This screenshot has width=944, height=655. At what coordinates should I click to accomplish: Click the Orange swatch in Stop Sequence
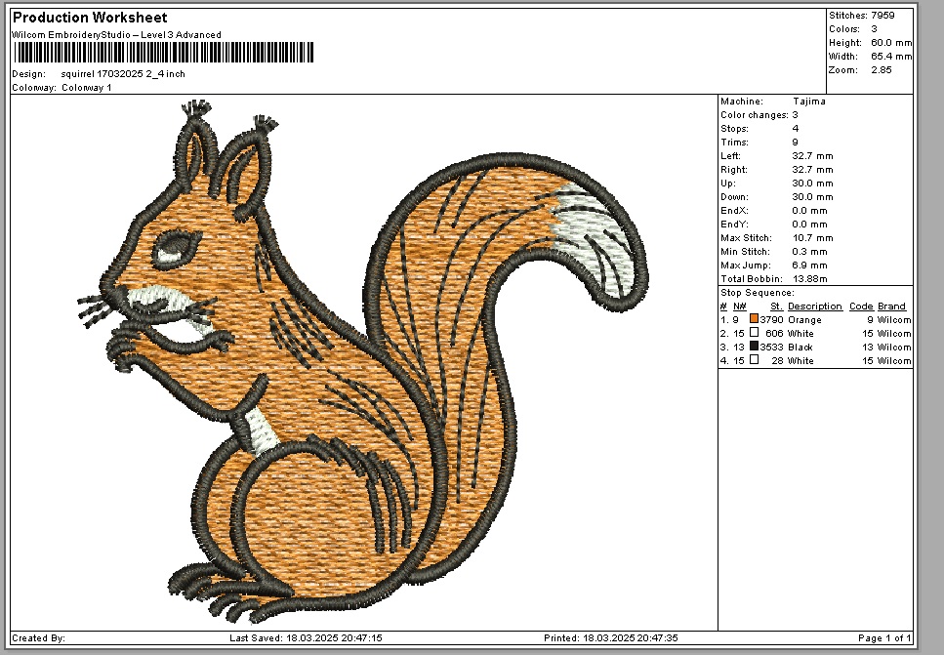click(754, 319)
